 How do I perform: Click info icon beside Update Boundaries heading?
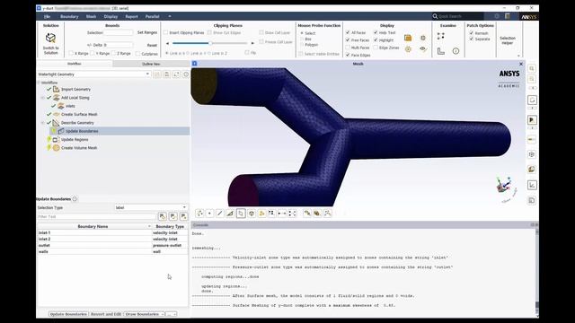tap(75, 199)
